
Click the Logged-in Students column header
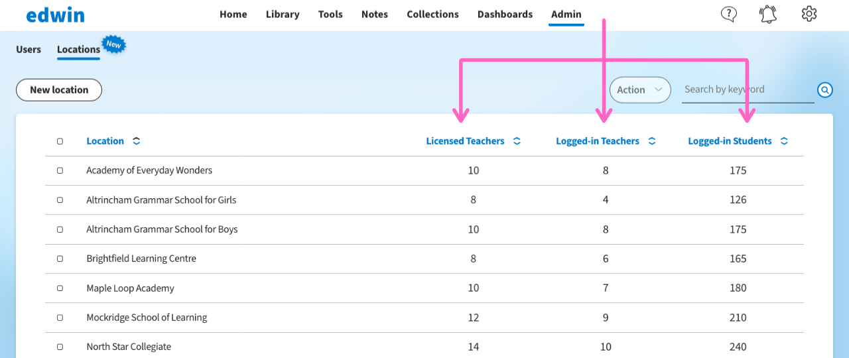730,141
